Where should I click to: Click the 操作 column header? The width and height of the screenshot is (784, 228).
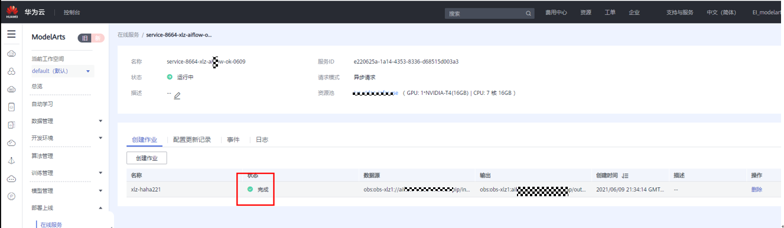[757, 176]
